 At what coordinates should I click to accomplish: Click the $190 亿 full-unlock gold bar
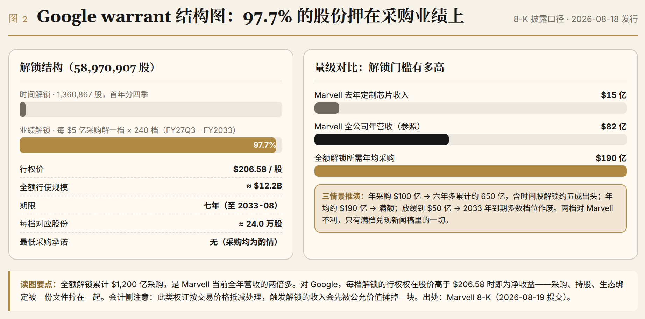tap(470, 171)
